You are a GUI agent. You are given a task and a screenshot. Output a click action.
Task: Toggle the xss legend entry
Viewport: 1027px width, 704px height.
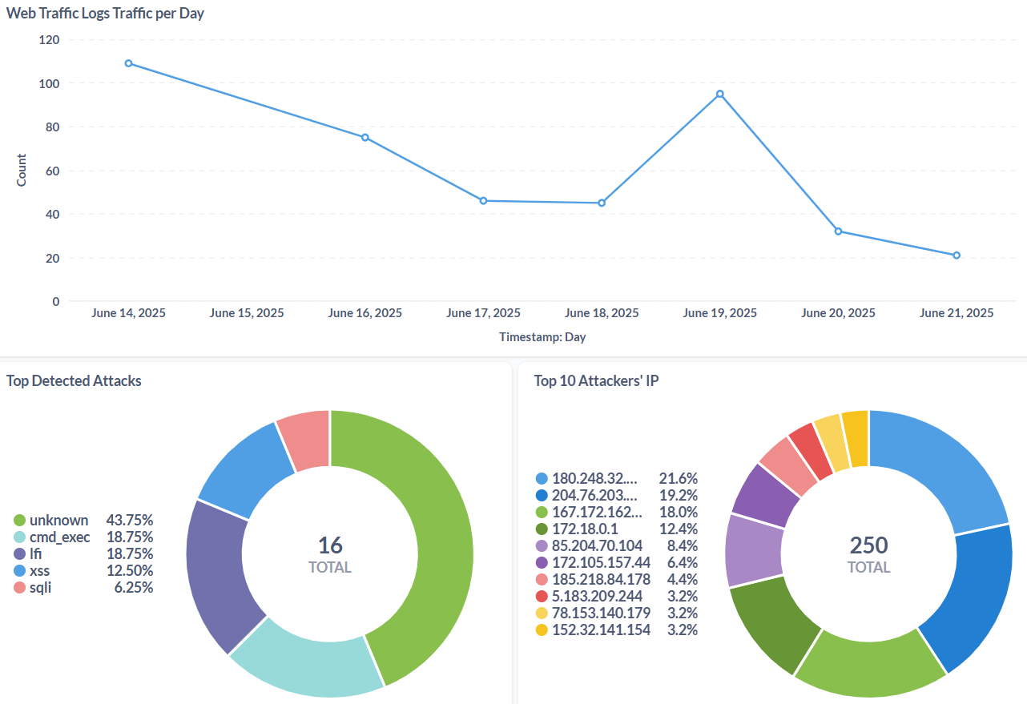coord(39,571)
